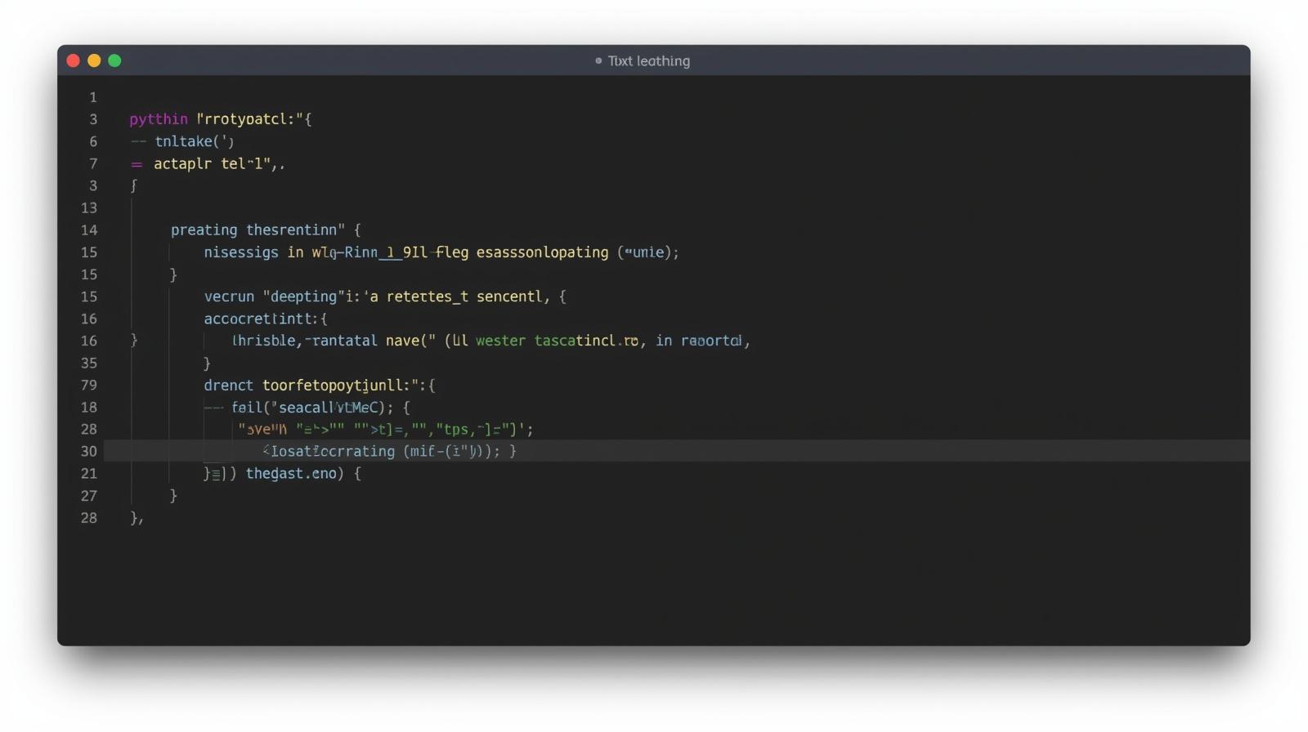Click the window title "Tixt leathing"
The image size is (1308, 732).
[649, 60]
